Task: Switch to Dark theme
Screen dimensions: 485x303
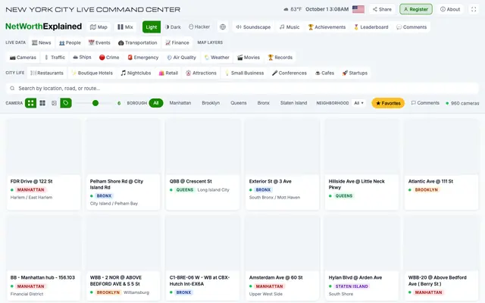Action: point(173,27)
